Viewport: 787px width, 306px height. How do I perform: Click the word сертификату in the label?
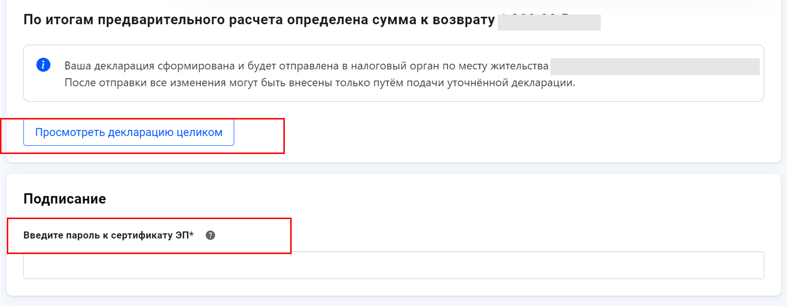tap(142, 235)
